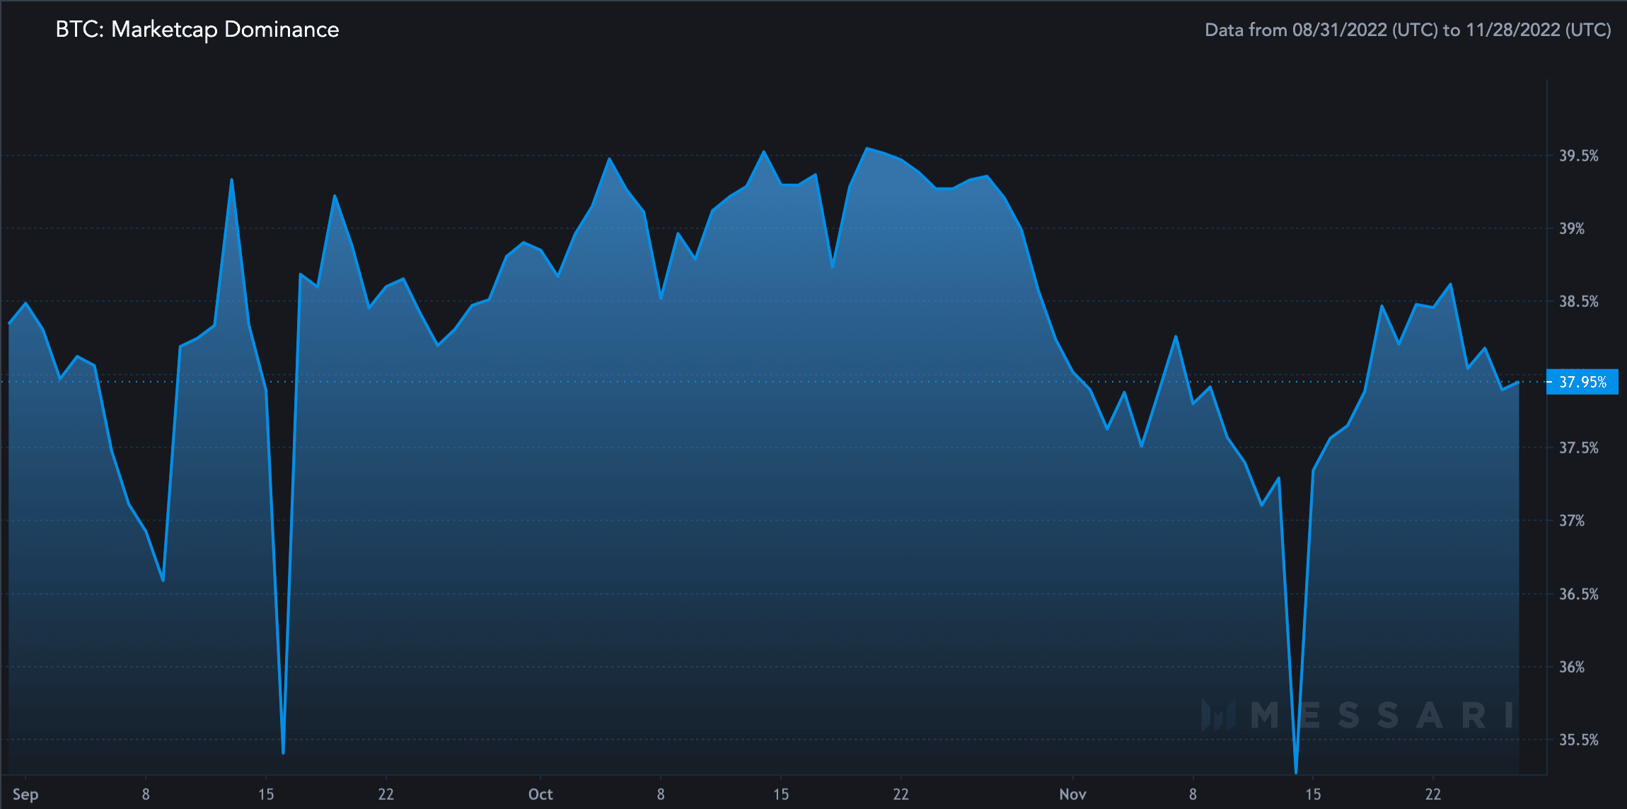Click the 35.5% y-axis label
This screenshot has height=809, width=1627.
tap(1578, 740)
